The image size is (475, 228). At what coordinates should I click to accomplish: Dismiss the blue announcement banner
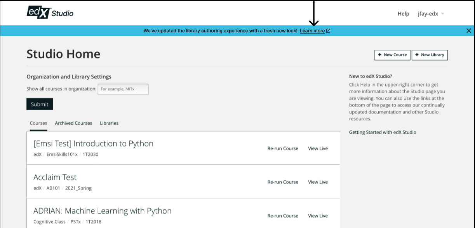[468, 31]
